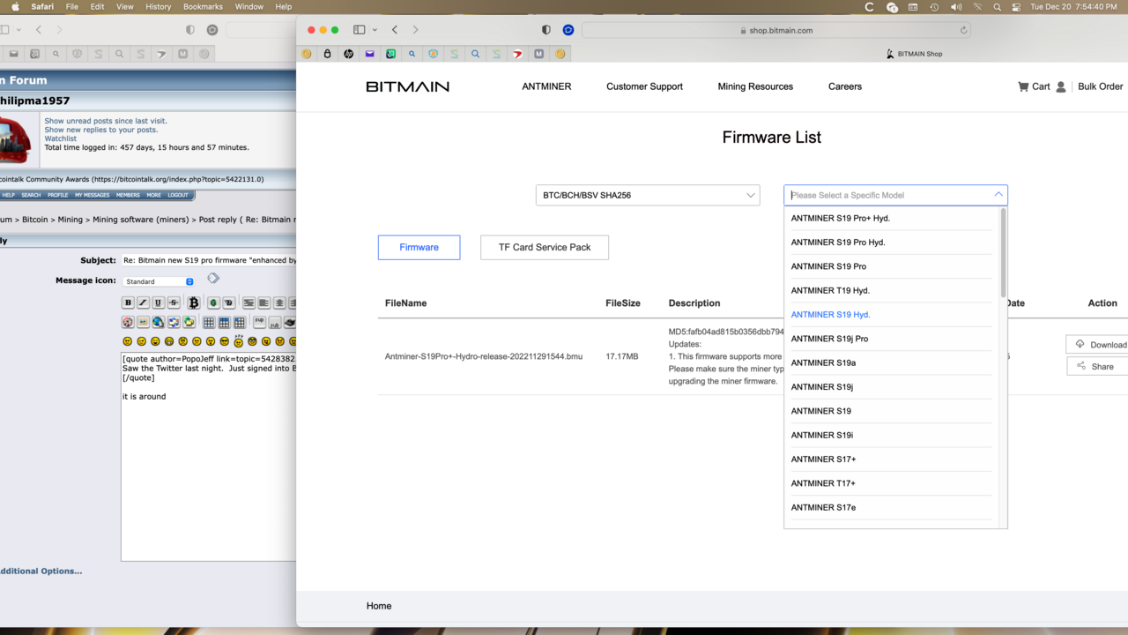Image resolution: width=1128 pixels, height=635 pixels.
Task: Click Subject input field in forum
Action: (209, 260)
